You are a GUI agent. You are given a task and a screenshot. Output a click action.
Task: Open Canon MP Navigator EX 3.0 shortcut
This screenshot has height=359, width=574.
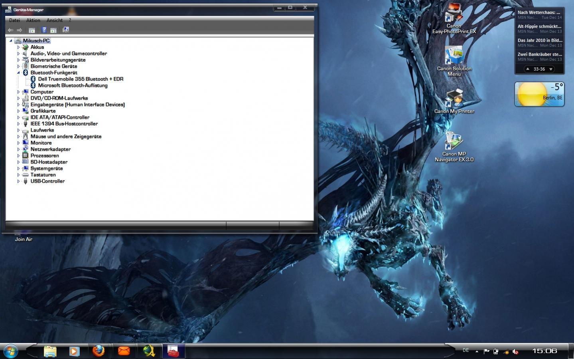454,146
